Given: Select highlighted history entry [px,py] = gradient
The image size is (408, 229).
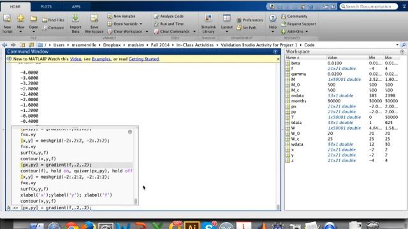Looking at the screenshot, I should 76,165.
